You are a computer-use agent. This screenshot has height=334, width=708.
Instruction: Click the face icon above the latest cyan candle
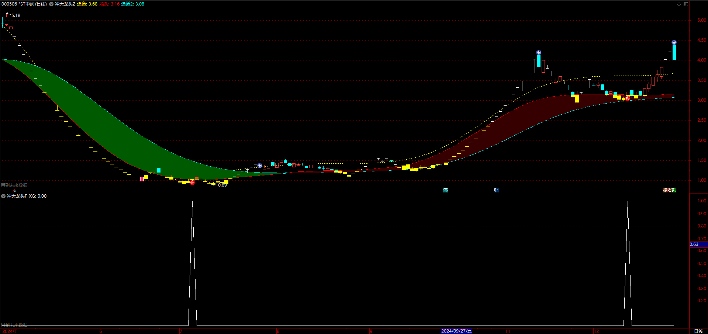coord(674,42)
